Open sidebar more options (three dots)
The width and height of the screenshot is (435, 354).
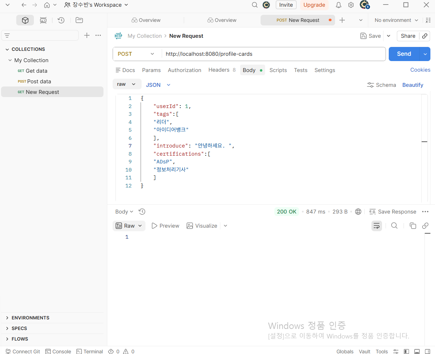[x=98, y=35]
